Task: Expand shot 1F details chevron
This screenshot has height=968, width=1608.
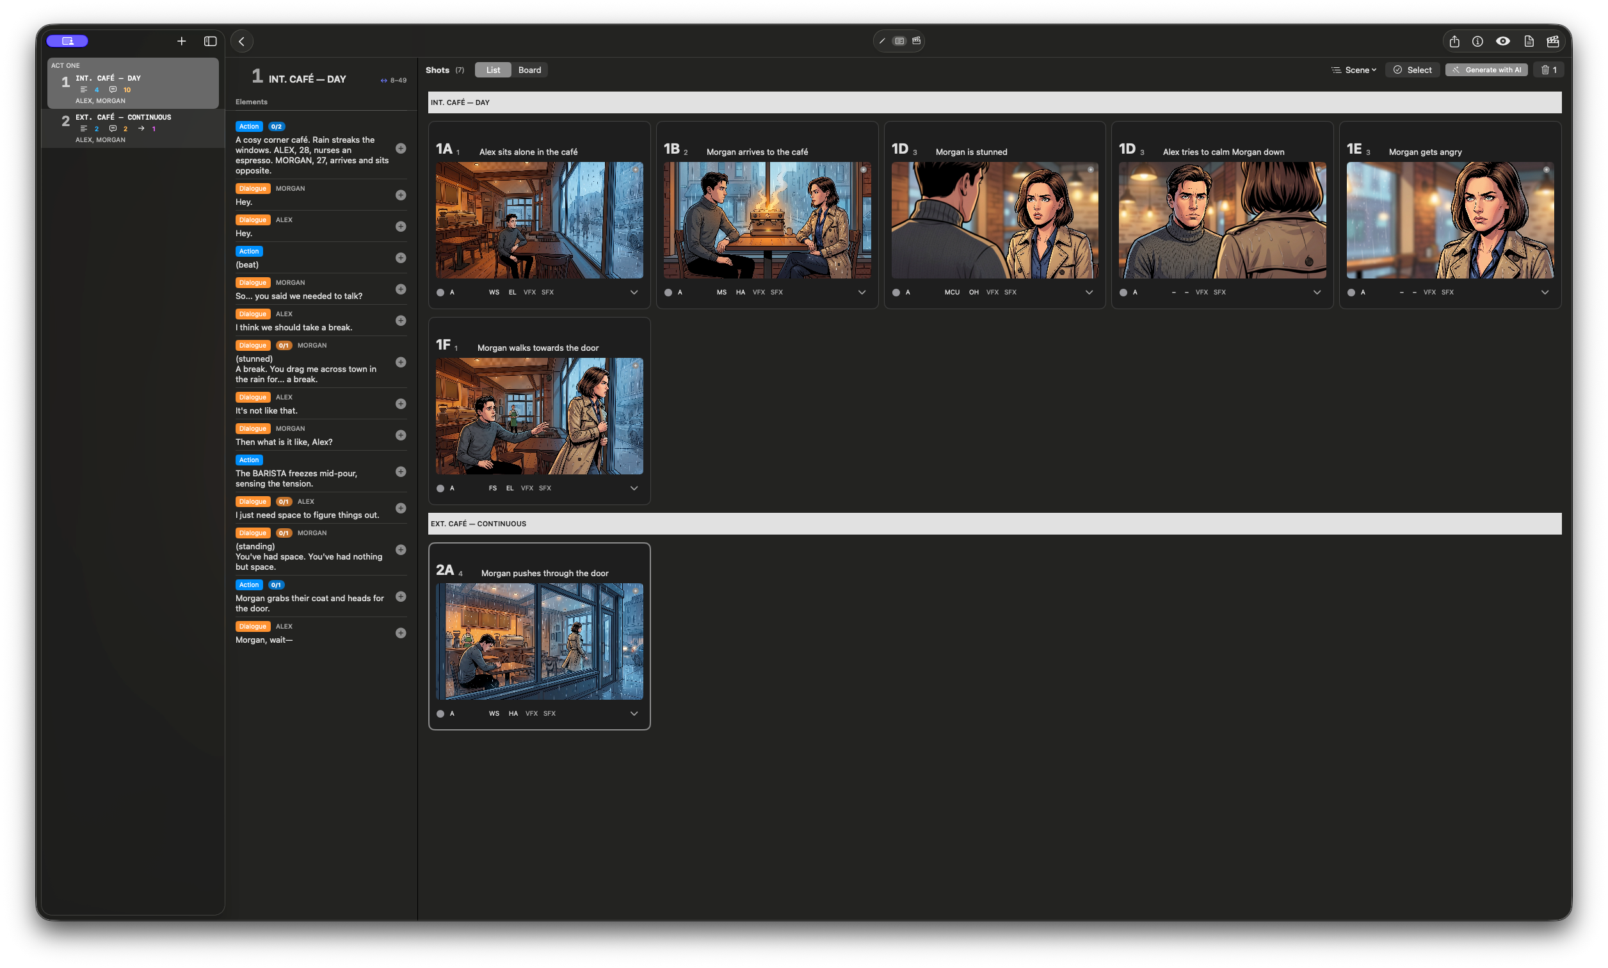Action: 634,488
